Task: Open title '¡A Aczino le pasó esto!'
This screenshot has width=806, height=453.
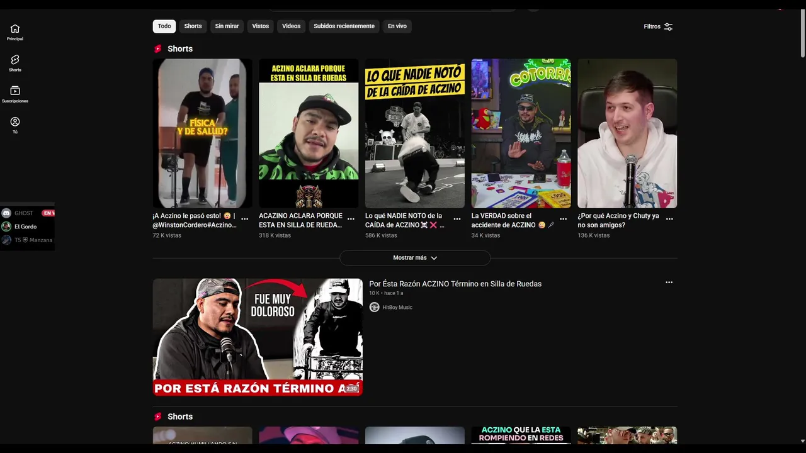Action: coord(195,220)
